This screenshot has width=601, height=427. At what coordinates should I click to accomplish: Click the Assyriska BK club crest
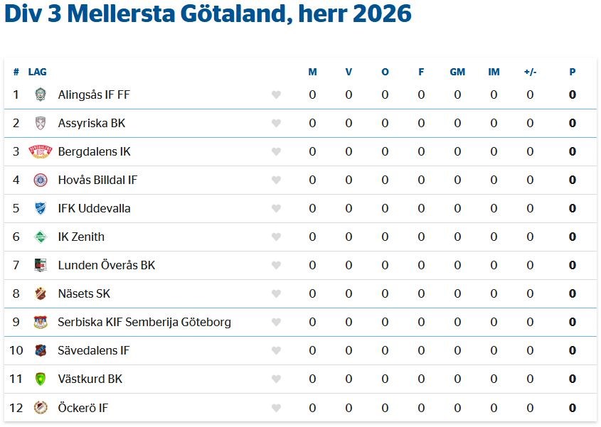tap(41, 123)
